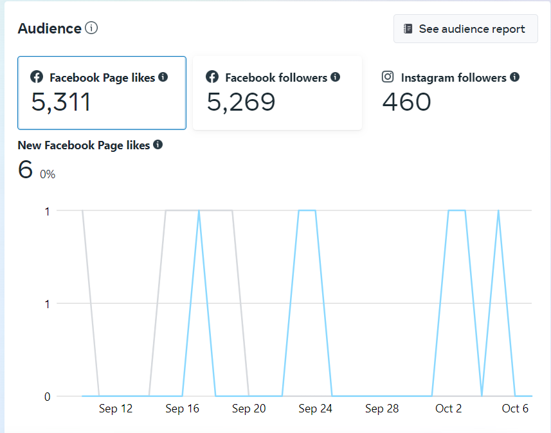This screenshot has height=433, width=551.
Task: Click the 5,311 Page likes count
Action: point(61,102)
